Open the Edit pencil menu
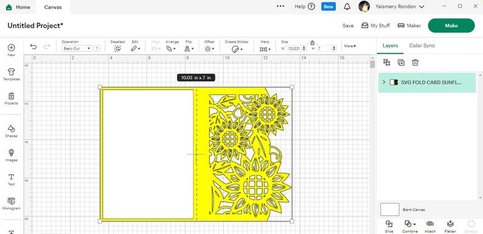The height and width of the screenshot is (234, 483). (135, 49)
